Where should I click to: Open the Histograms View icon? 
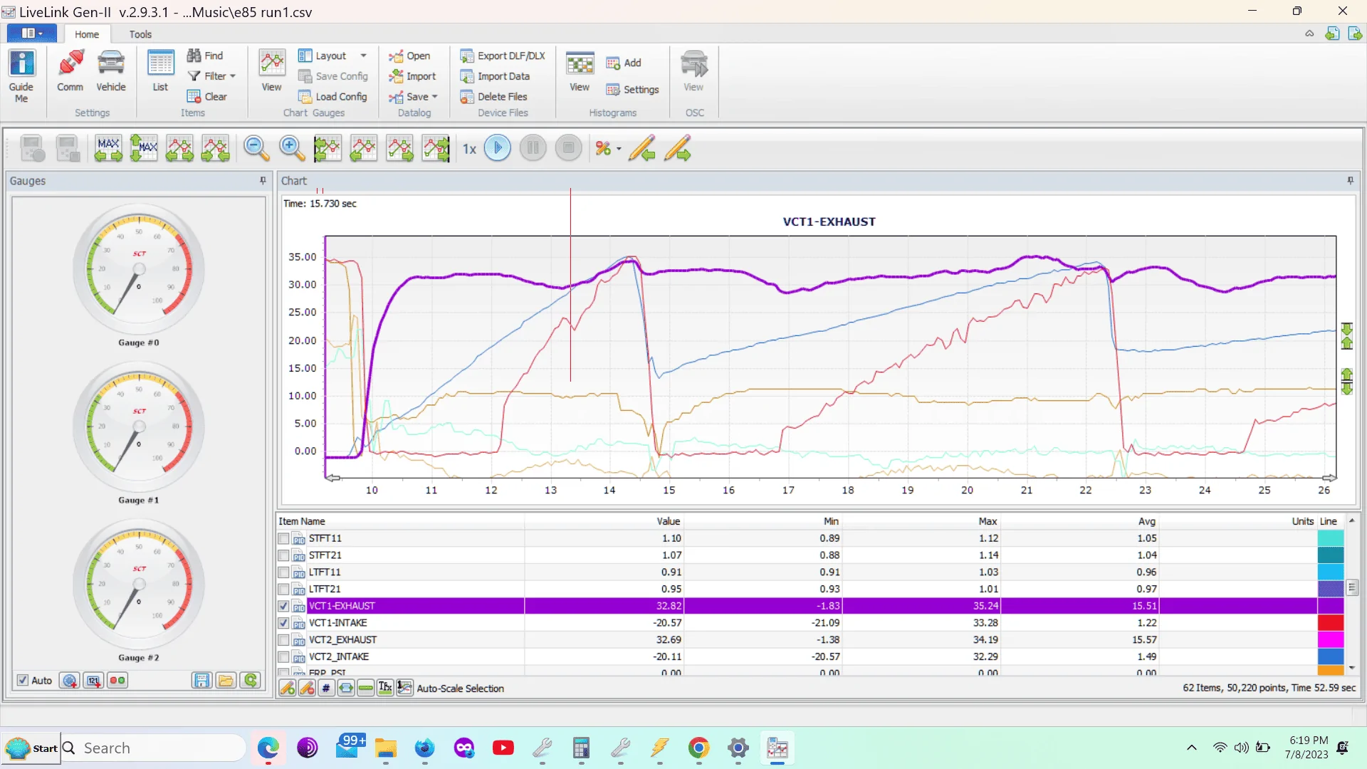pos(580,71)
